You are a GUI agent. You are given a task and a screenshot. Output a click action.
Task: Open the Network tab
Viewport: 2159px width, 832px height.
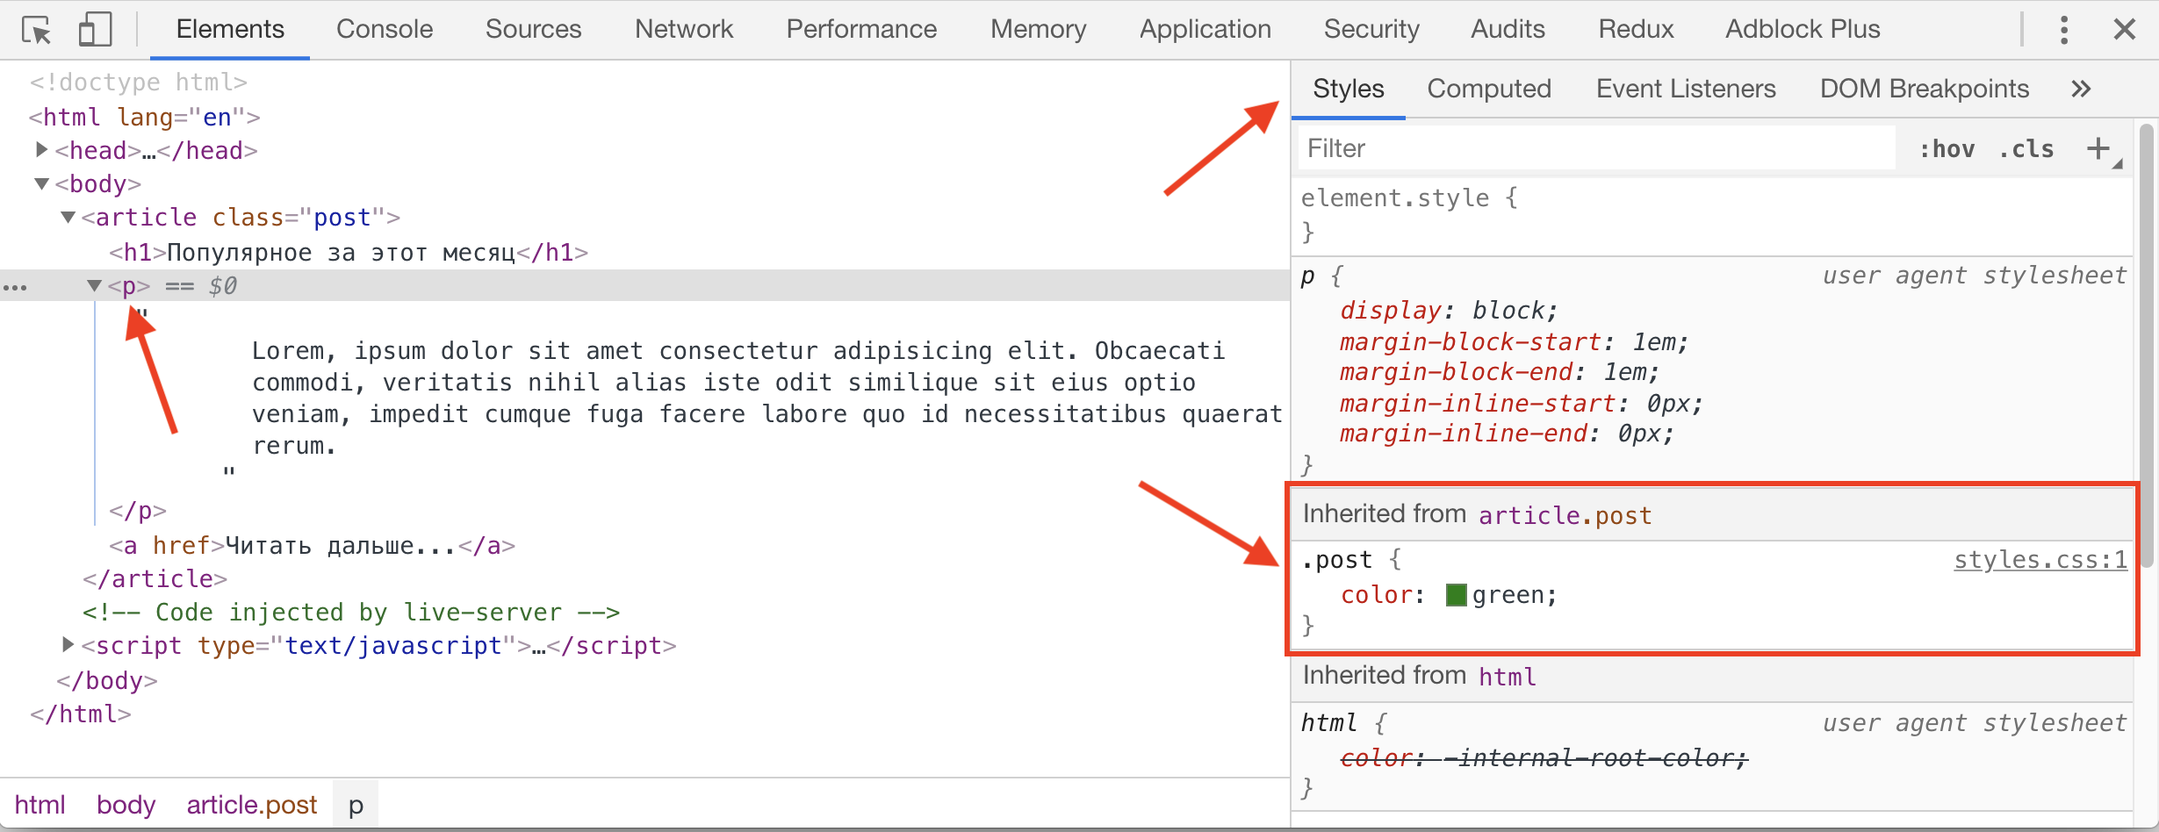(683, 30)
